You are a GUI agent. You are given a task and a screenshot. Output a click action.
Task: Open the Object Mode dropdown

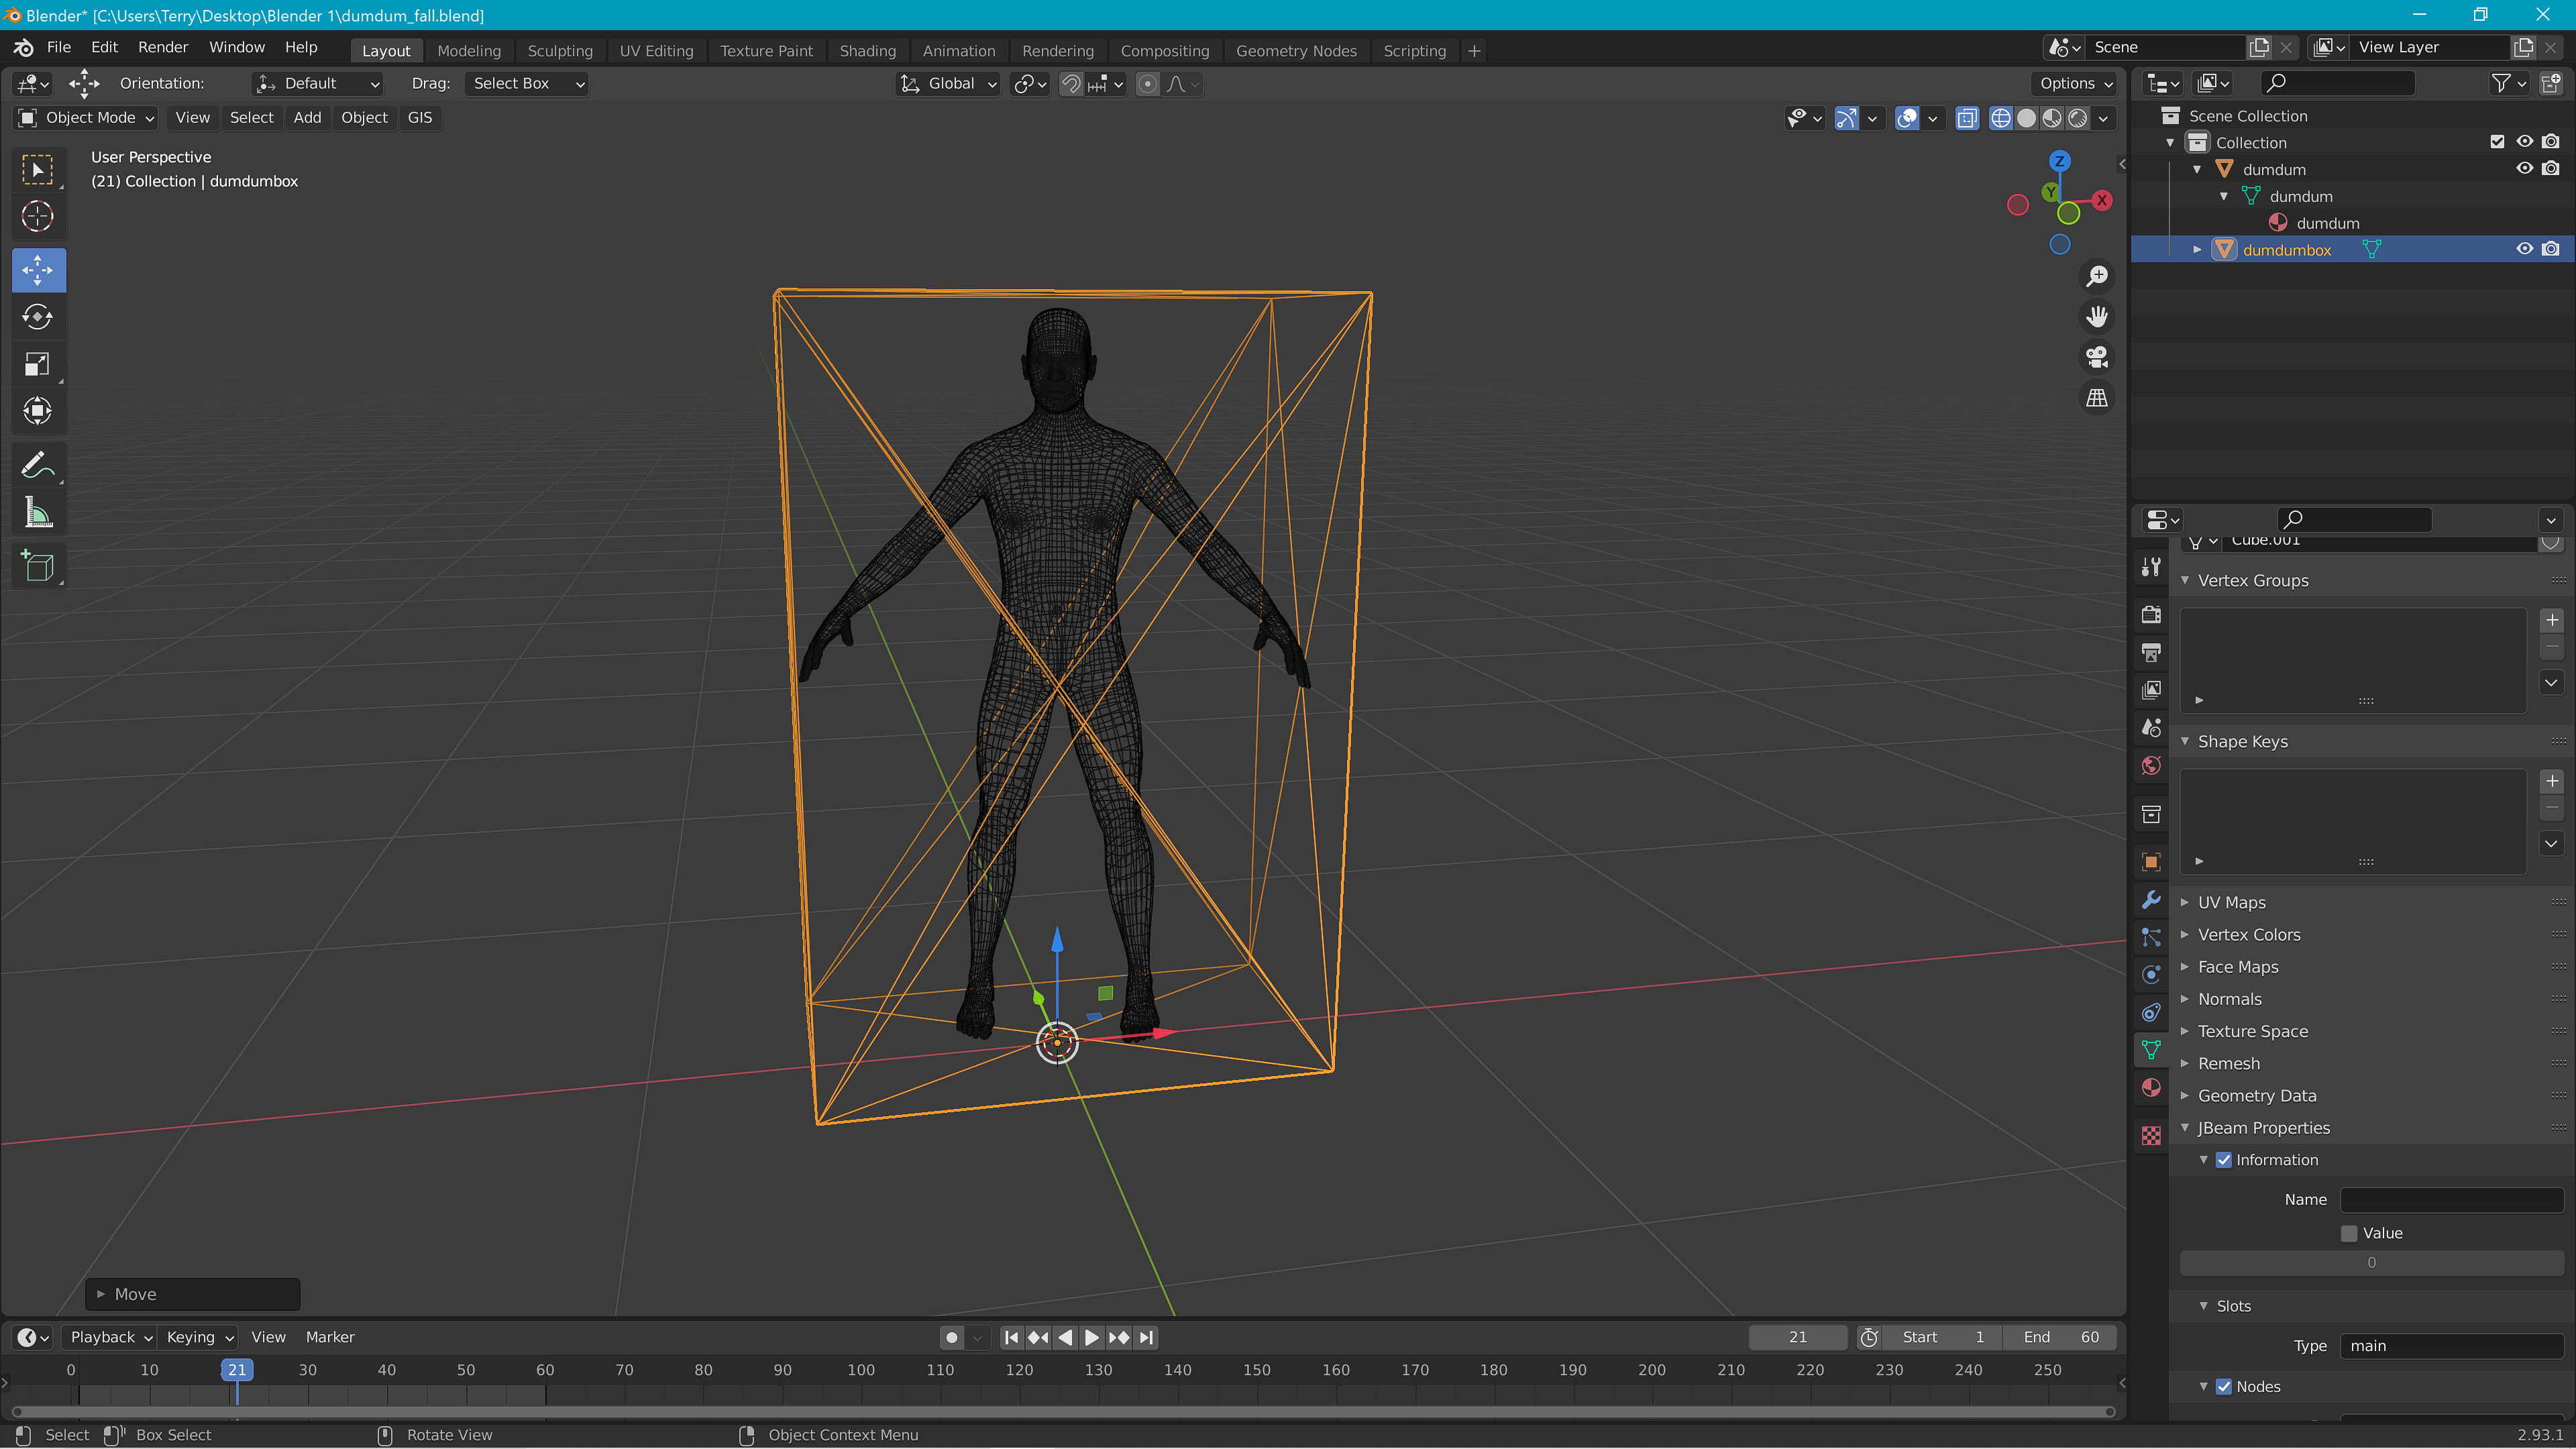pyautogui.click(x=87, y=118)
